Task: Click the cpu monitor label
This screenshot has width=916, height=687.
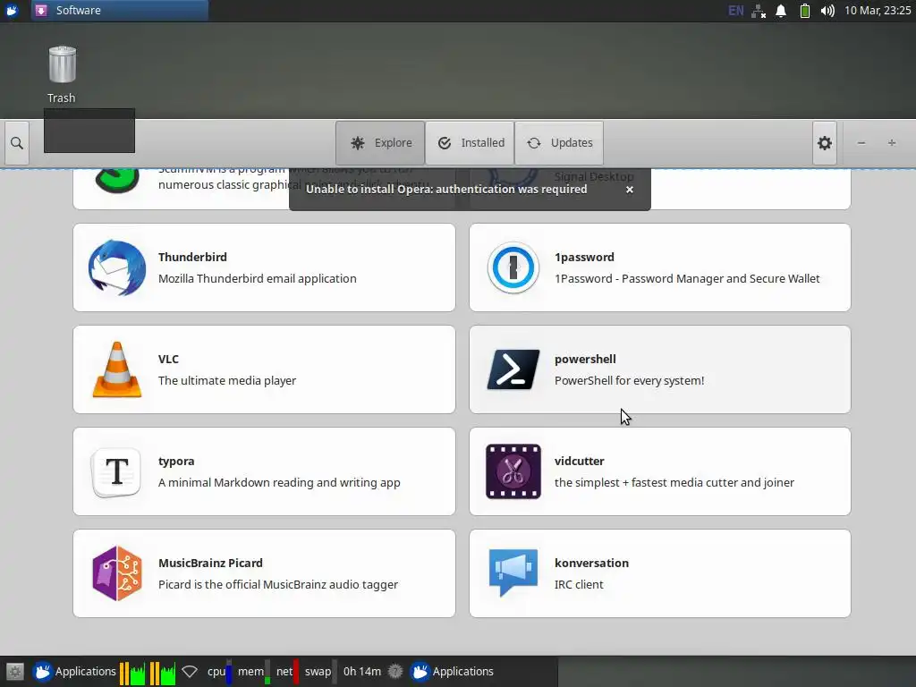Action: [x=216, y=672]
